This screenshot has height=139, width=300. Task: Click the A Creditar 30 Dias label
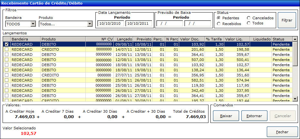click(100, 111)
